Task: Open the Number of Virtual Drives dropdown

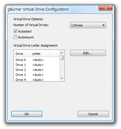Action: coord(88,25)
